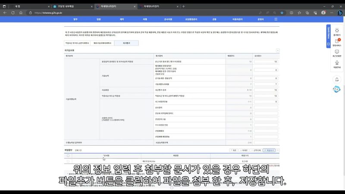Open browser essentials heart icon
Image resolution: width=345 pixels, height=194 pixels.
pos(315,13)
